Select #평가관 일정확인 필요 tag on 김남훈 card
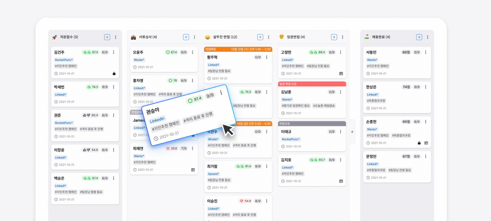Image resolution: width=491 pixels, height=221 pixels. [x=296, y=106]
